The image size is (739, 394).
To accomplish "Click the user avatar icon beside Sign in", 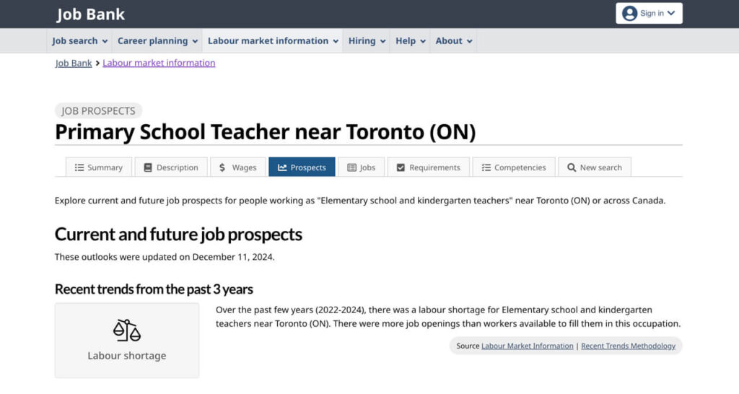I will 629,13.
